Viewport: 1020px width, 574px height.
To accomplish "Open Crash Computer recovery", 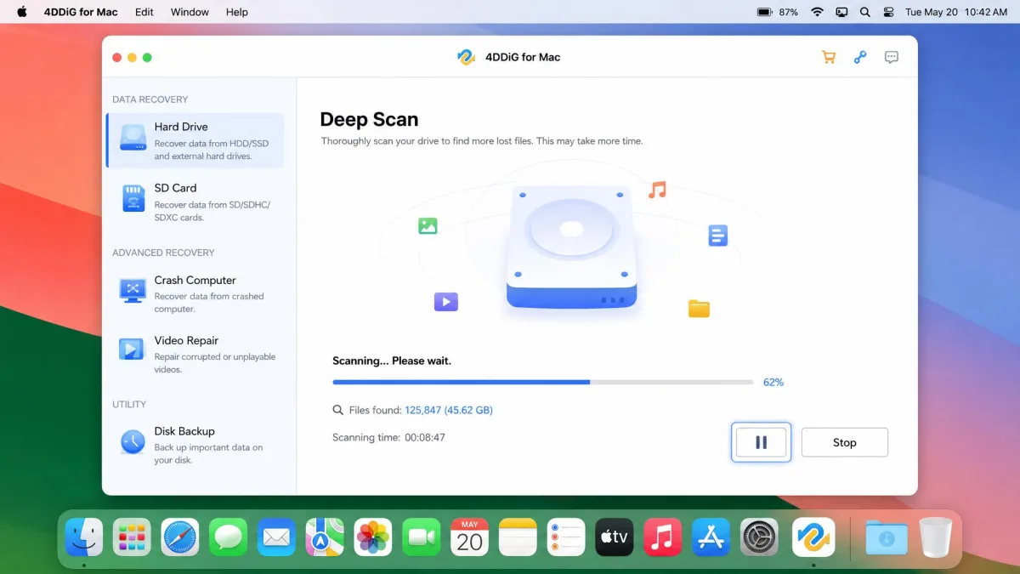I will pos(195,293).
